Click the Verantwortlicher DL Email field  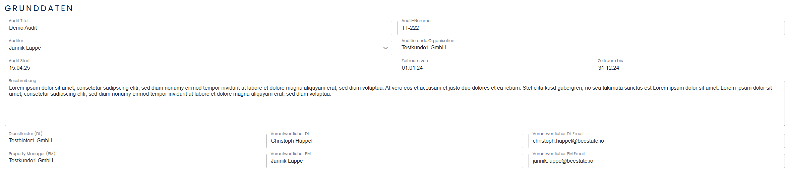[x=656, y=141]
